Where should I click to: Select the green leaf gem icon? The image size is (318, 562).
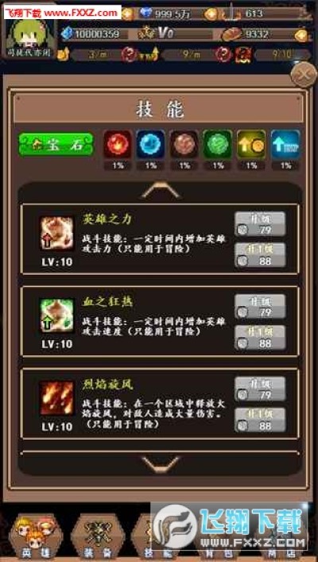[x=218, y=145]
